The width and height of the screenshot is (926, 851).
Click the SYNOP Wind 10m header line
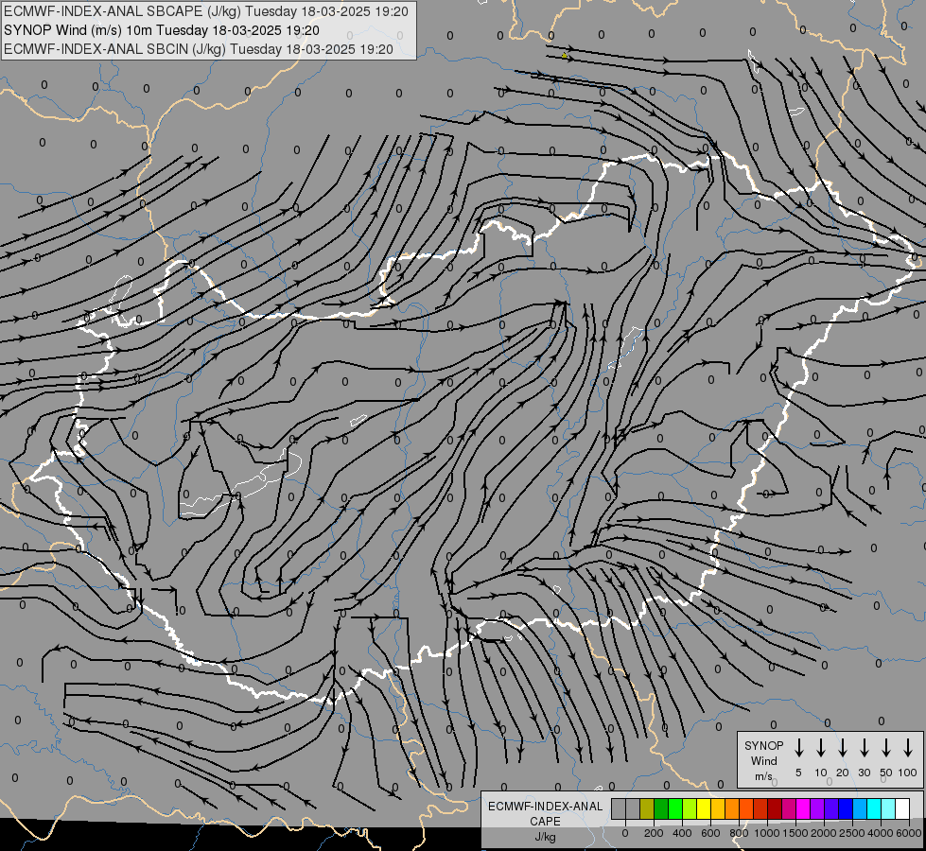(162, 30)
